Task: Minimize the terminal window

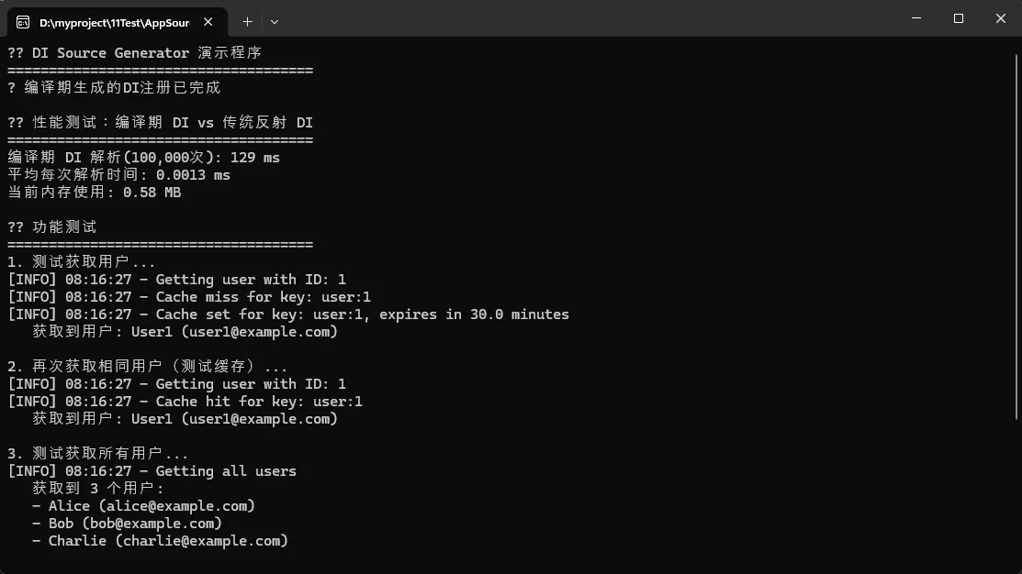Action: click(x=916, y=18)
